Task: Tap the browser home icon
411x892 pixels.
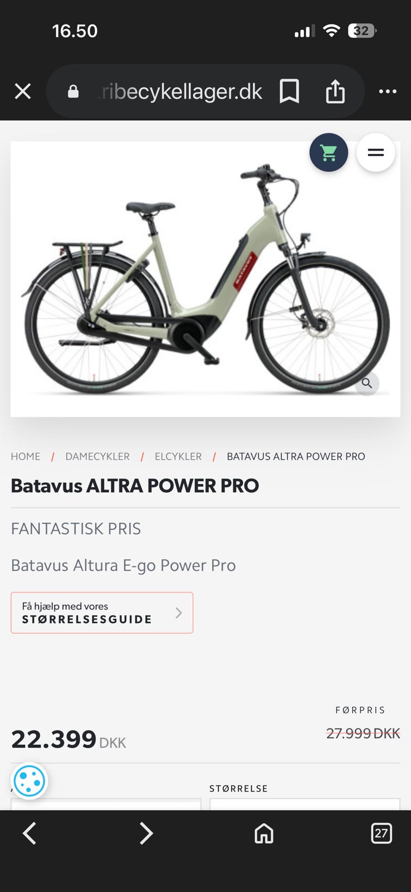Action: coord(264,833)
